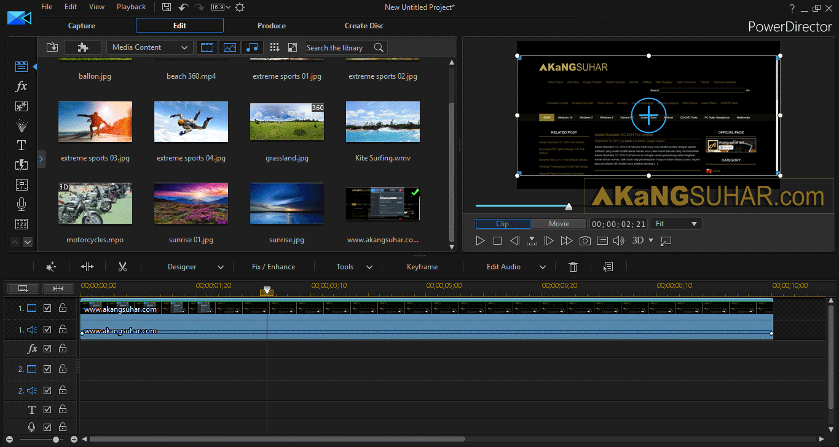This screenshot has width=839, height=447.
Task: Click the preview volume speaker icon
Action: (619, 241)
